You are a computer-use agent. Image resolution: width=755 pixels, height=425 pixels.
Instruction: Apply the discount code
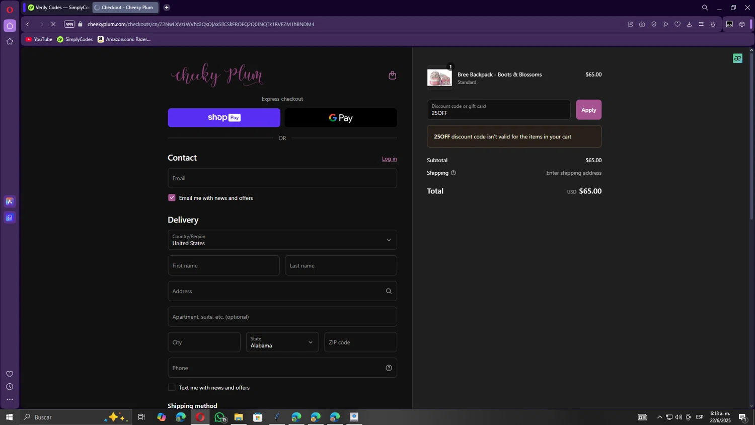pyautogui.click(x=588, y=110)
